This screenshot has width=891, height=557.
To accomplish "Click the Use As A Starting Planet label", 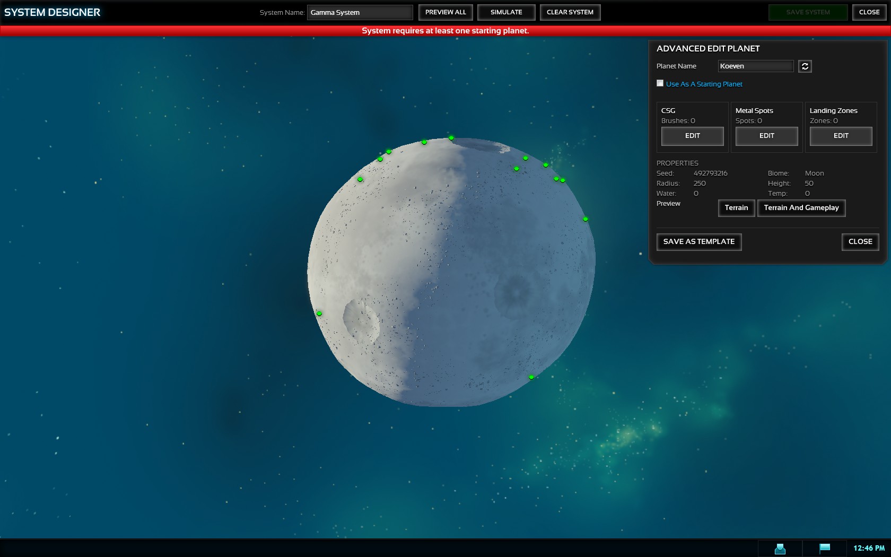I will pos(704,84).
